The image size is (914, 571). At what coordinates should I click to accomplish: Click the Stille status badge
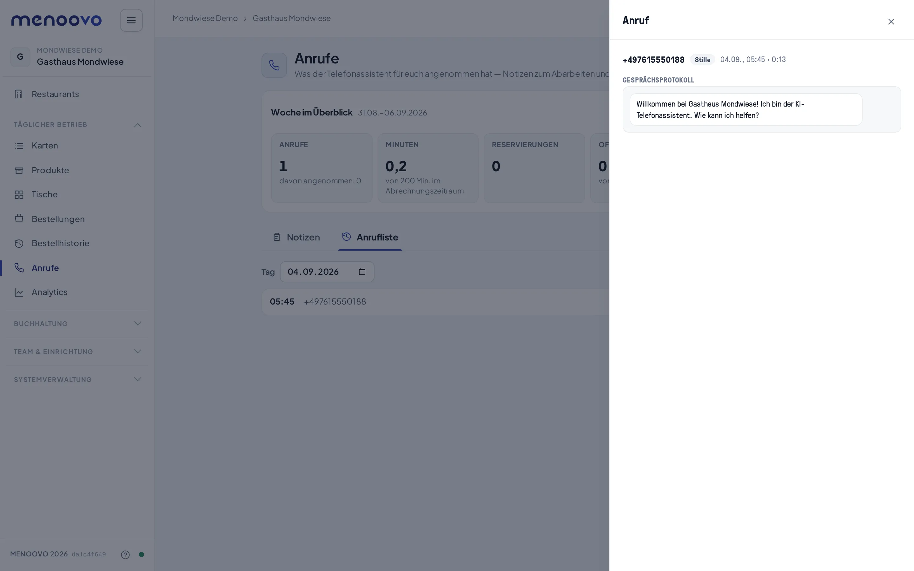pyautogui.click(x=703, y=60)
